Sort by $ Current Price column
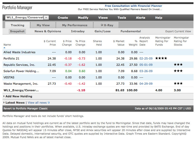Screen dimensions: 196x151 [50, 43]
